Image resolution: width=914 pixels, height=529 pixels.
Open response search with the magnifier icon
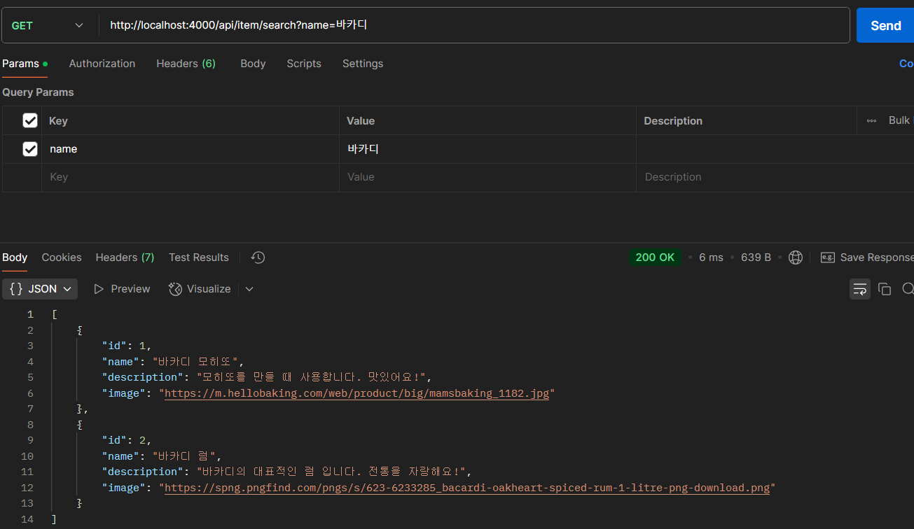coord(908,288)
